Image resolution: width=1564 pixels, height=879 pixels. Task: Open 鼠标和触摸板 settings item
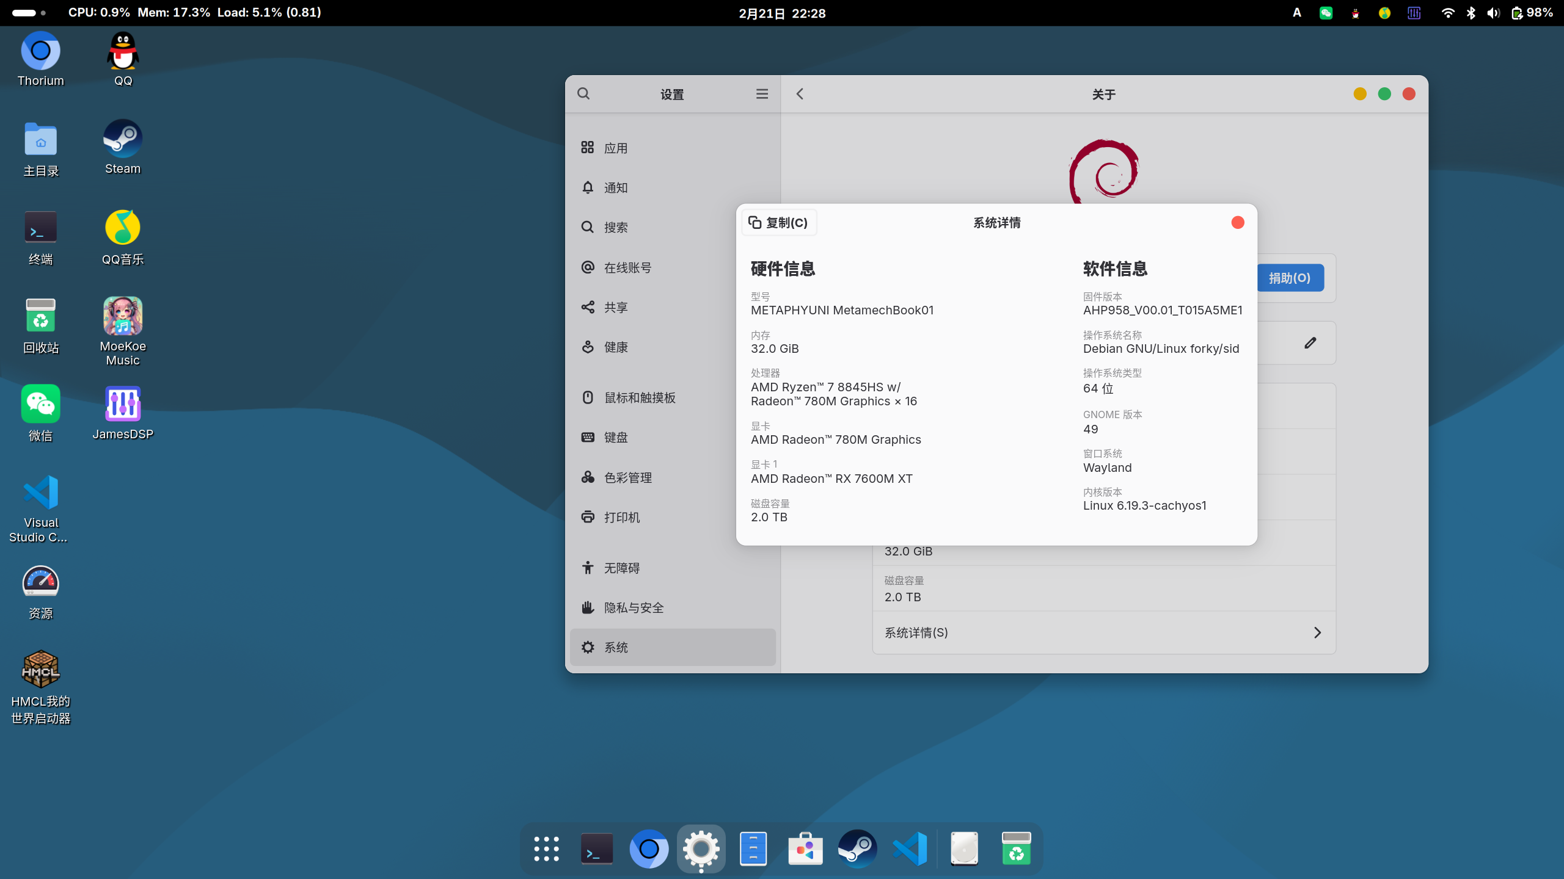pyautogui.click(x=639, y=398)
